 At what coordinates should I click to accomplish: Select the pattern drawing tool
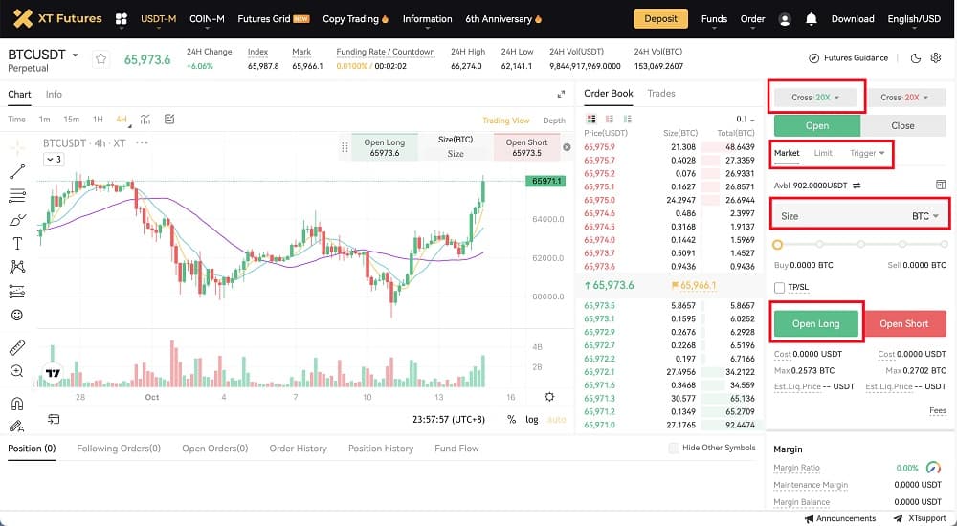(x=17, y=267)
